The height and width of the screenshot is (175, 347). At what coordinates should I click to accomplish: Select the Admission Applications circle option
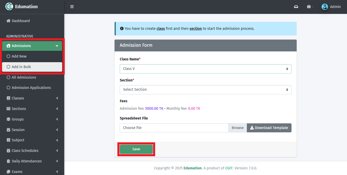[8, 88]
